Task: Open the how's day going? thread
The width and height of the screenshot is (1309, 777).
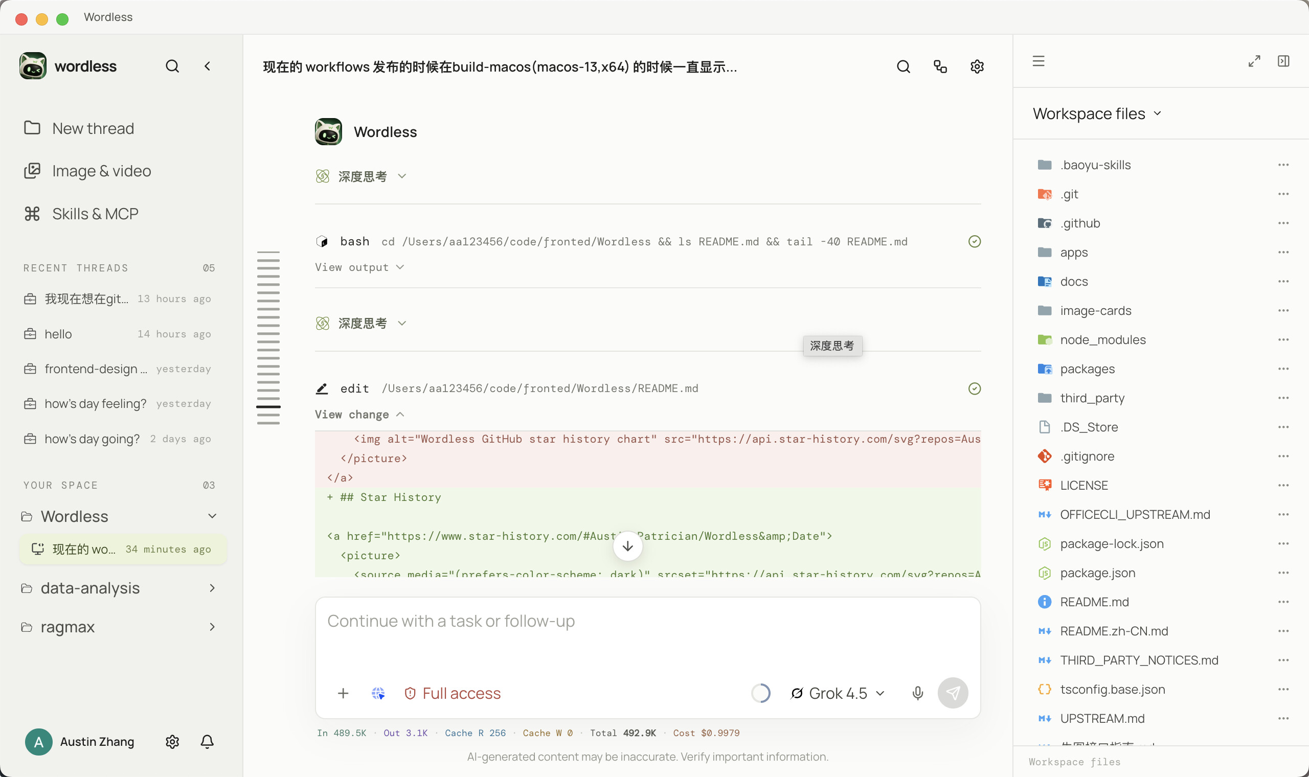Action: click(x=118, y=439)
